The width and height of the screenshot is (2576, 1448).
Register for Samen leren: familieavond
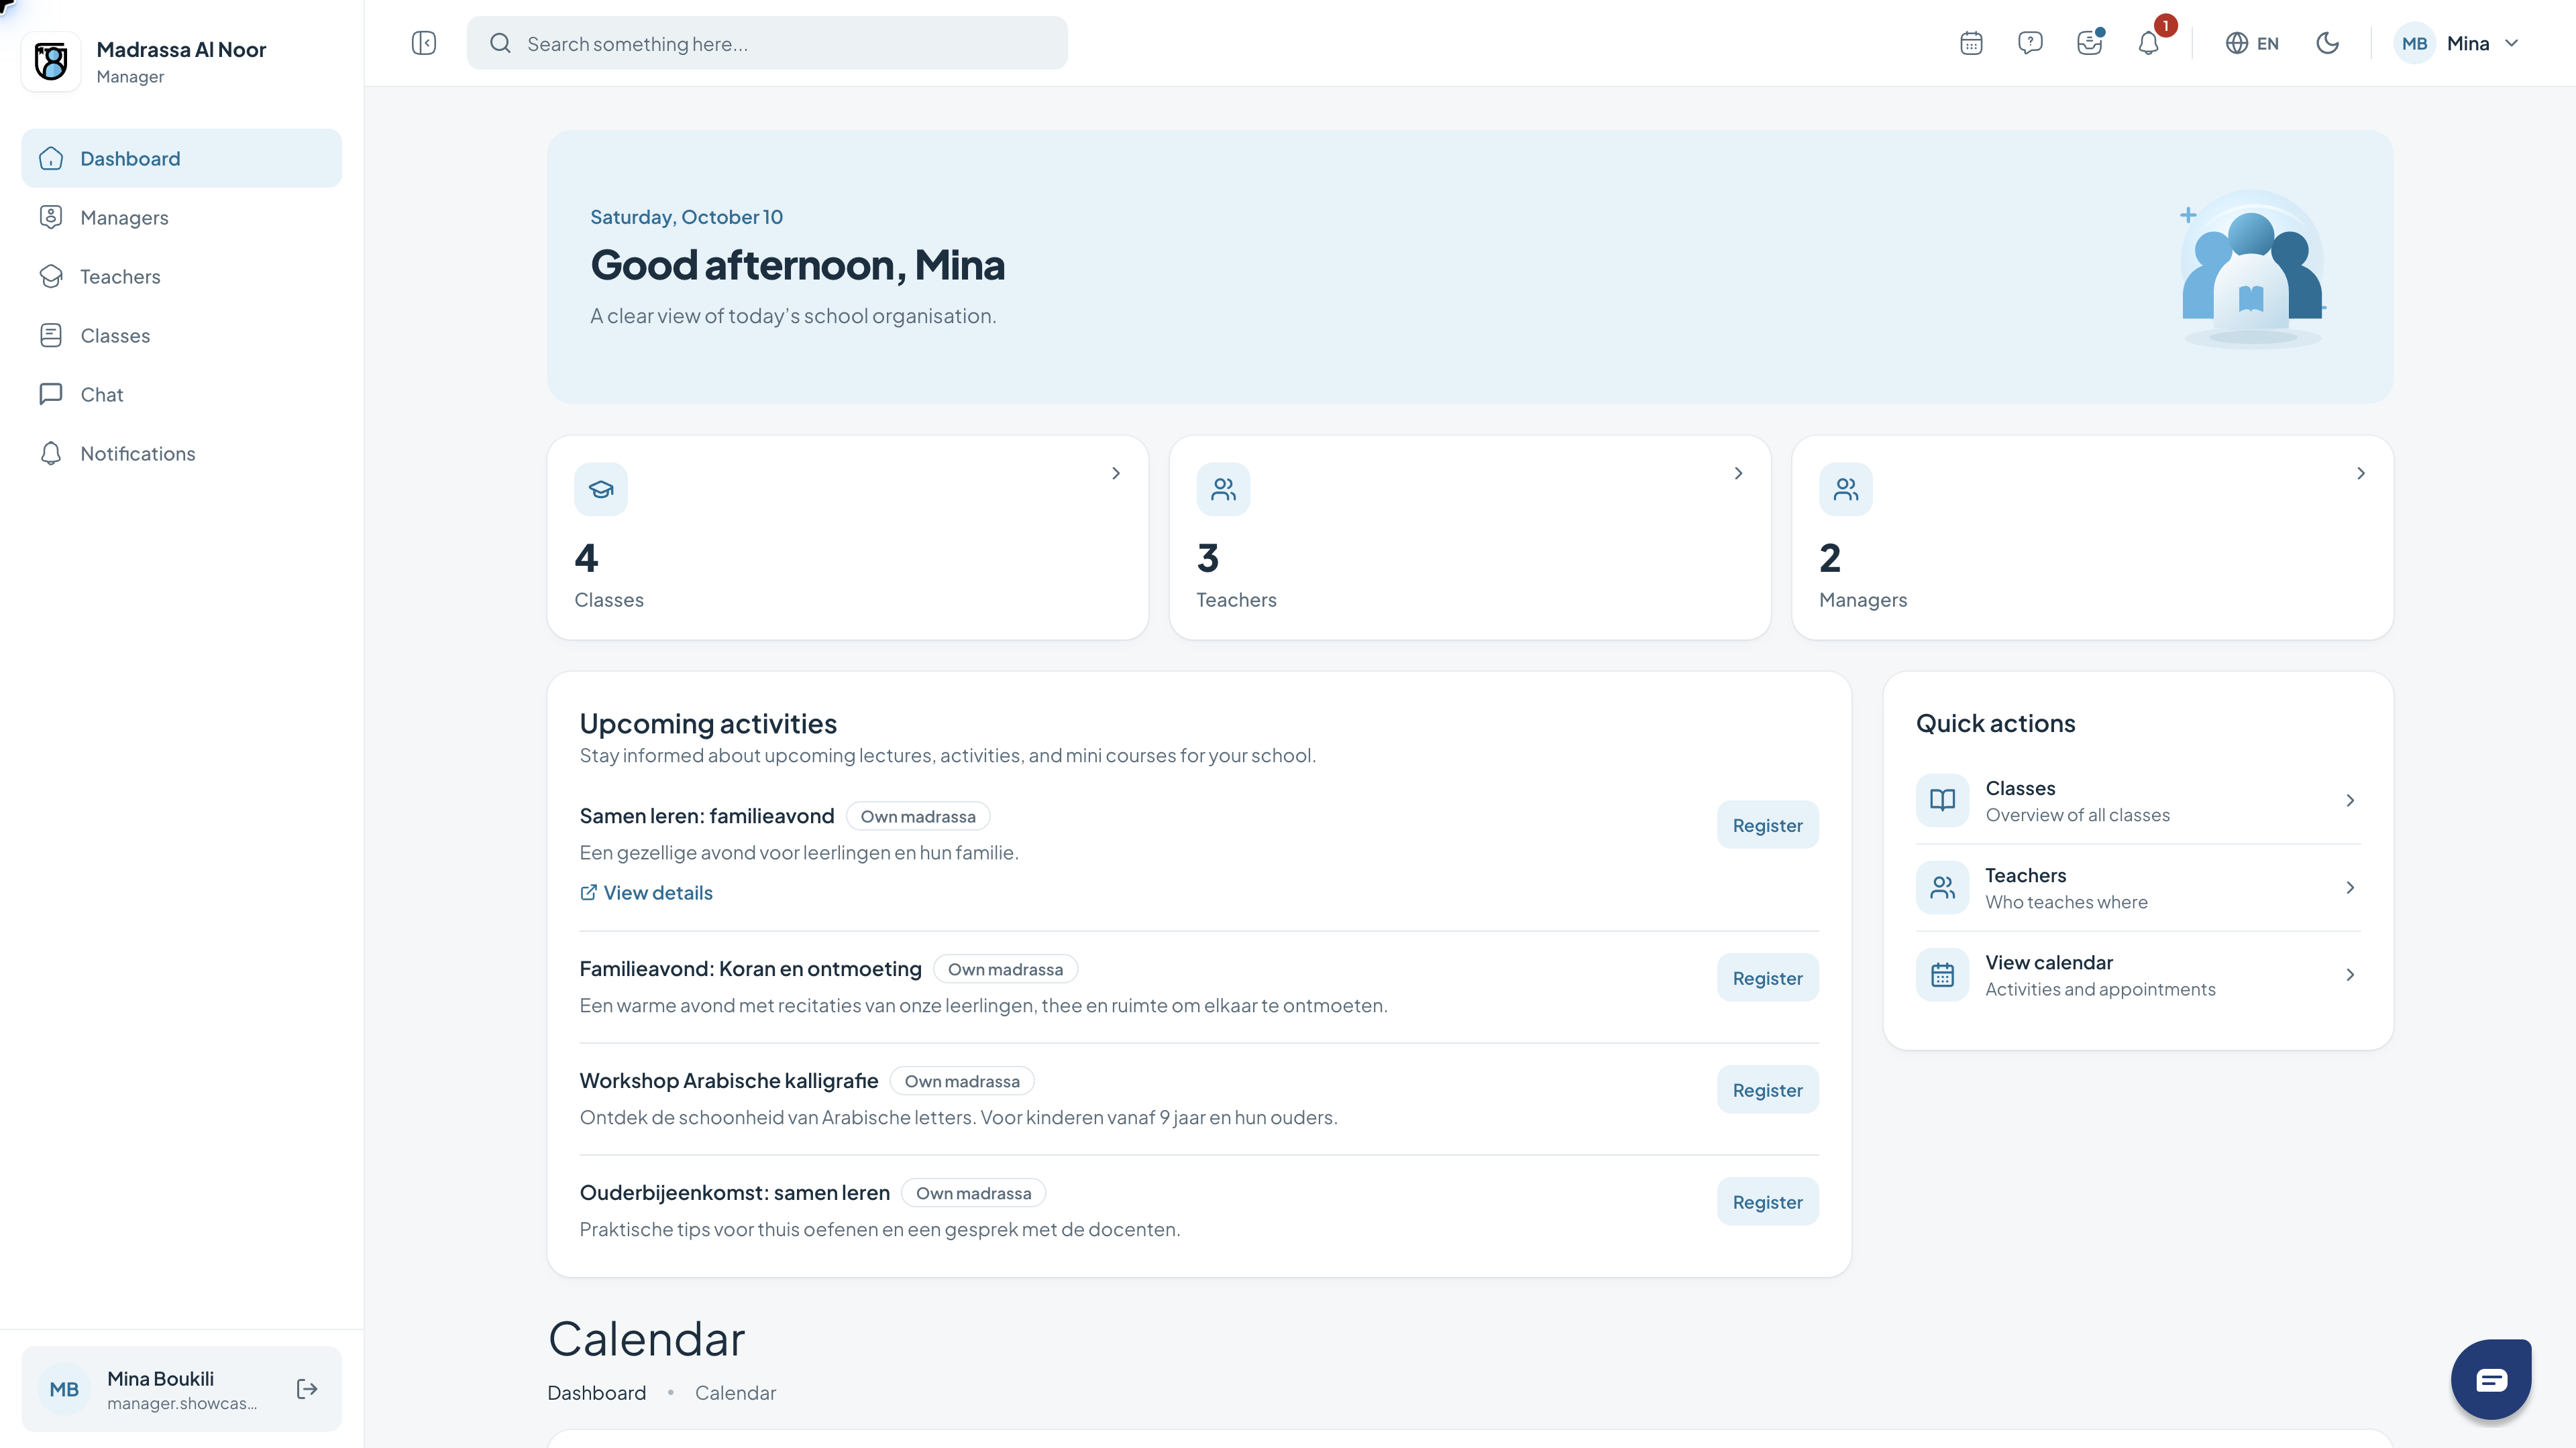(1767, 825)
